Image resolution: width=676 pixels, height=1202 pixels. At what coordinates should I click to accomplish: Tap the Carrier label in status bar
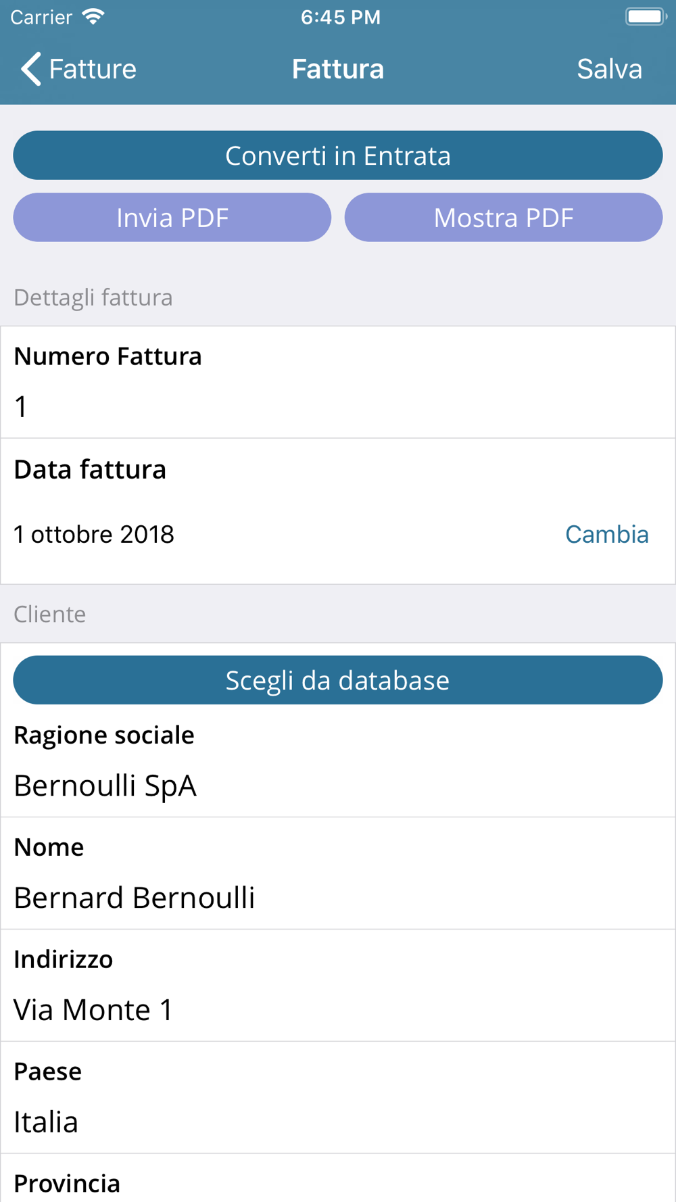(41, 17)
